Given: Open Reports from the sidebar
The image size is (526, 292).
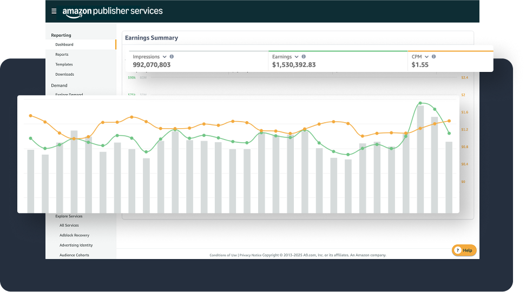Looking at the screenshot, I should pos(62,55).
